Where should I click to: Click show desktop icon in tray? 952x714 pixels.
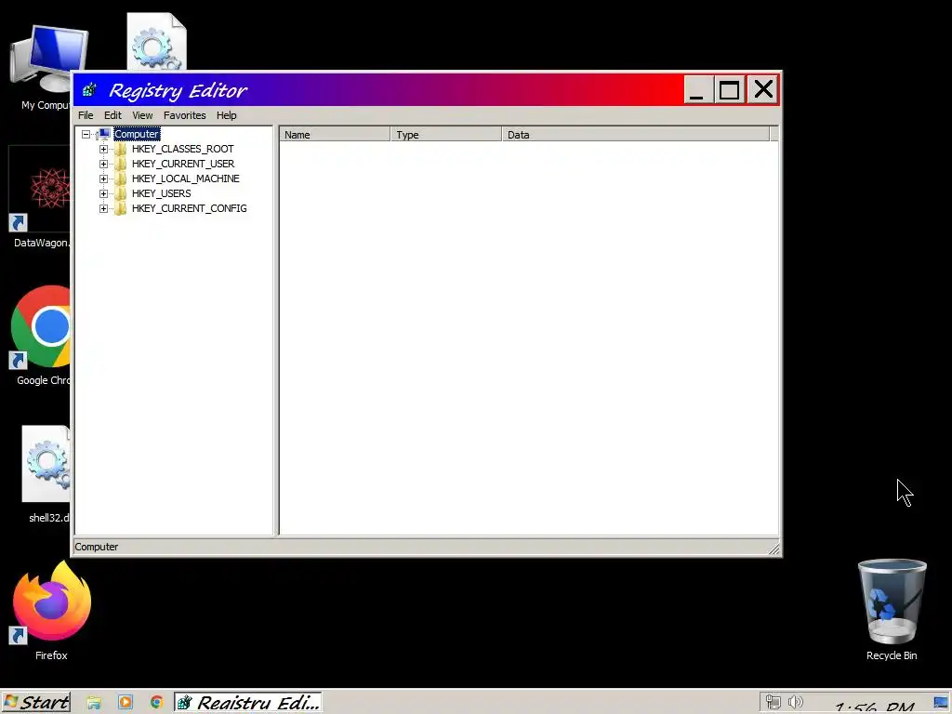coord(941,703)
